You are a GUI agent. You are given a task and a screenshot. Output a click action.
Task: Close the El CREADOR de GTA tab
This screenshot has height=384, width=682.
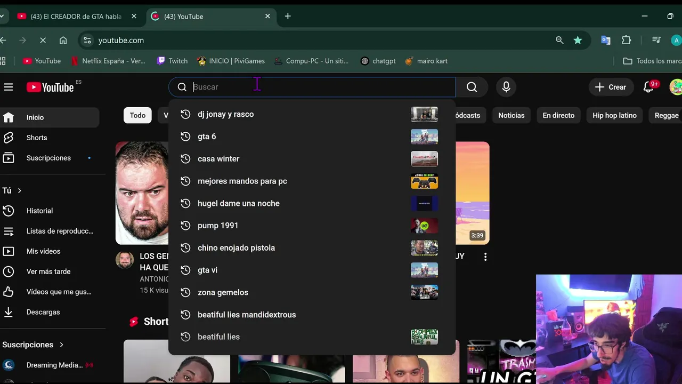[134, 17]
